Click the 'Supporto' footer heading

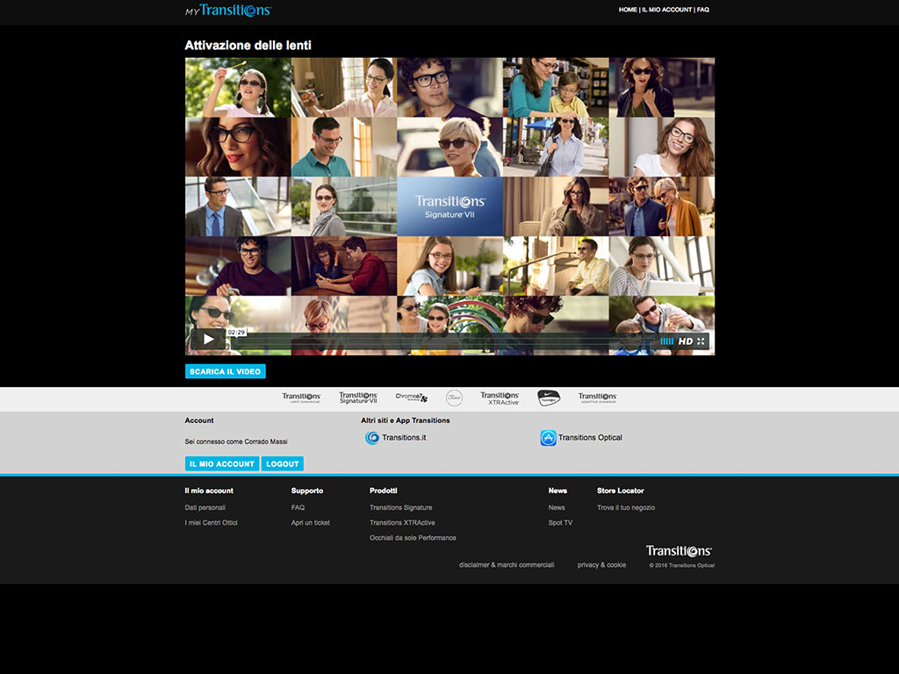coord(307,491)
